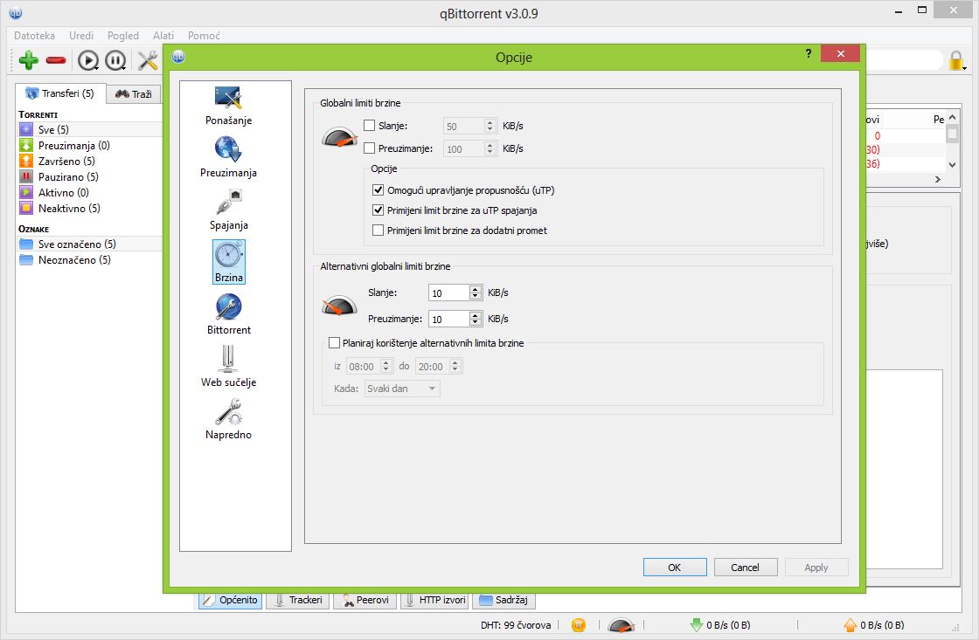Click the DHT: 99 čvorova status text
The width and height of the screenshot is (979, 640).
[516, 625]
